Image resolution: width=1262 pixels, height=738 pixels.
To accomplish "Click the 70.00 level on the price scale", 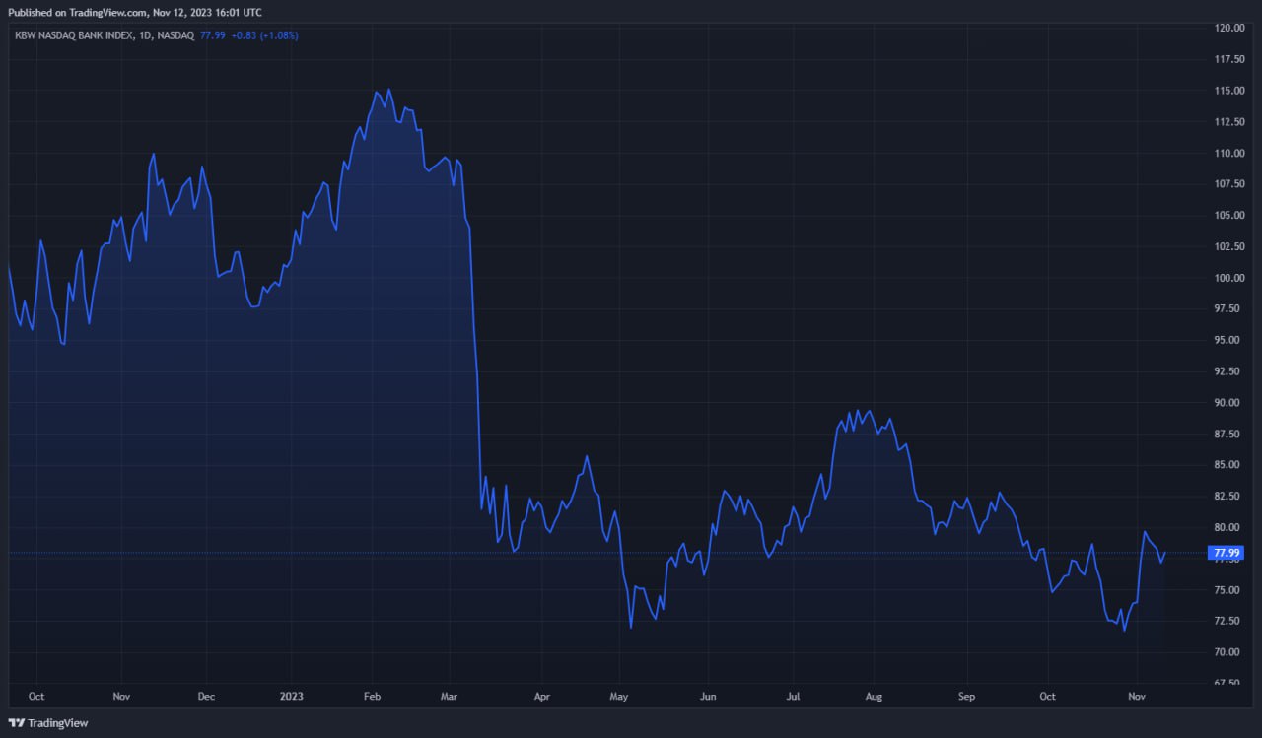I will (x=1228, y=652).
